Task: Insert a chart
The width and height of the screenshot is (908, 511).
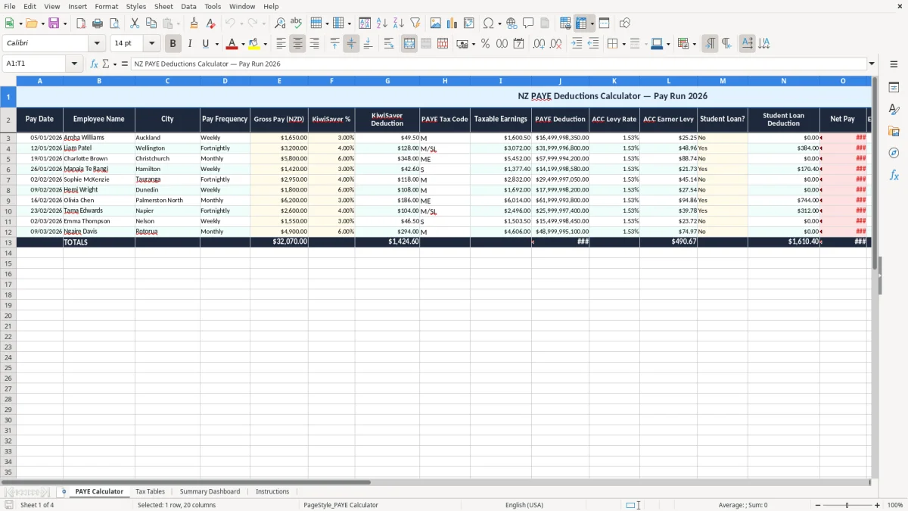Action: pyautogui.click(x=452, y=23)
